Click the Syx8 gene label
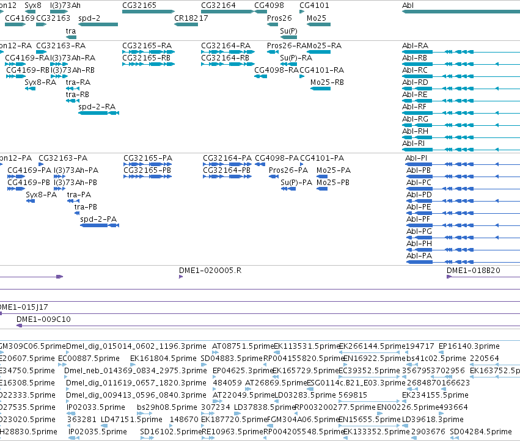Image resolution: width=520 pixels, height=441 pixels. [x=33, y=5]
